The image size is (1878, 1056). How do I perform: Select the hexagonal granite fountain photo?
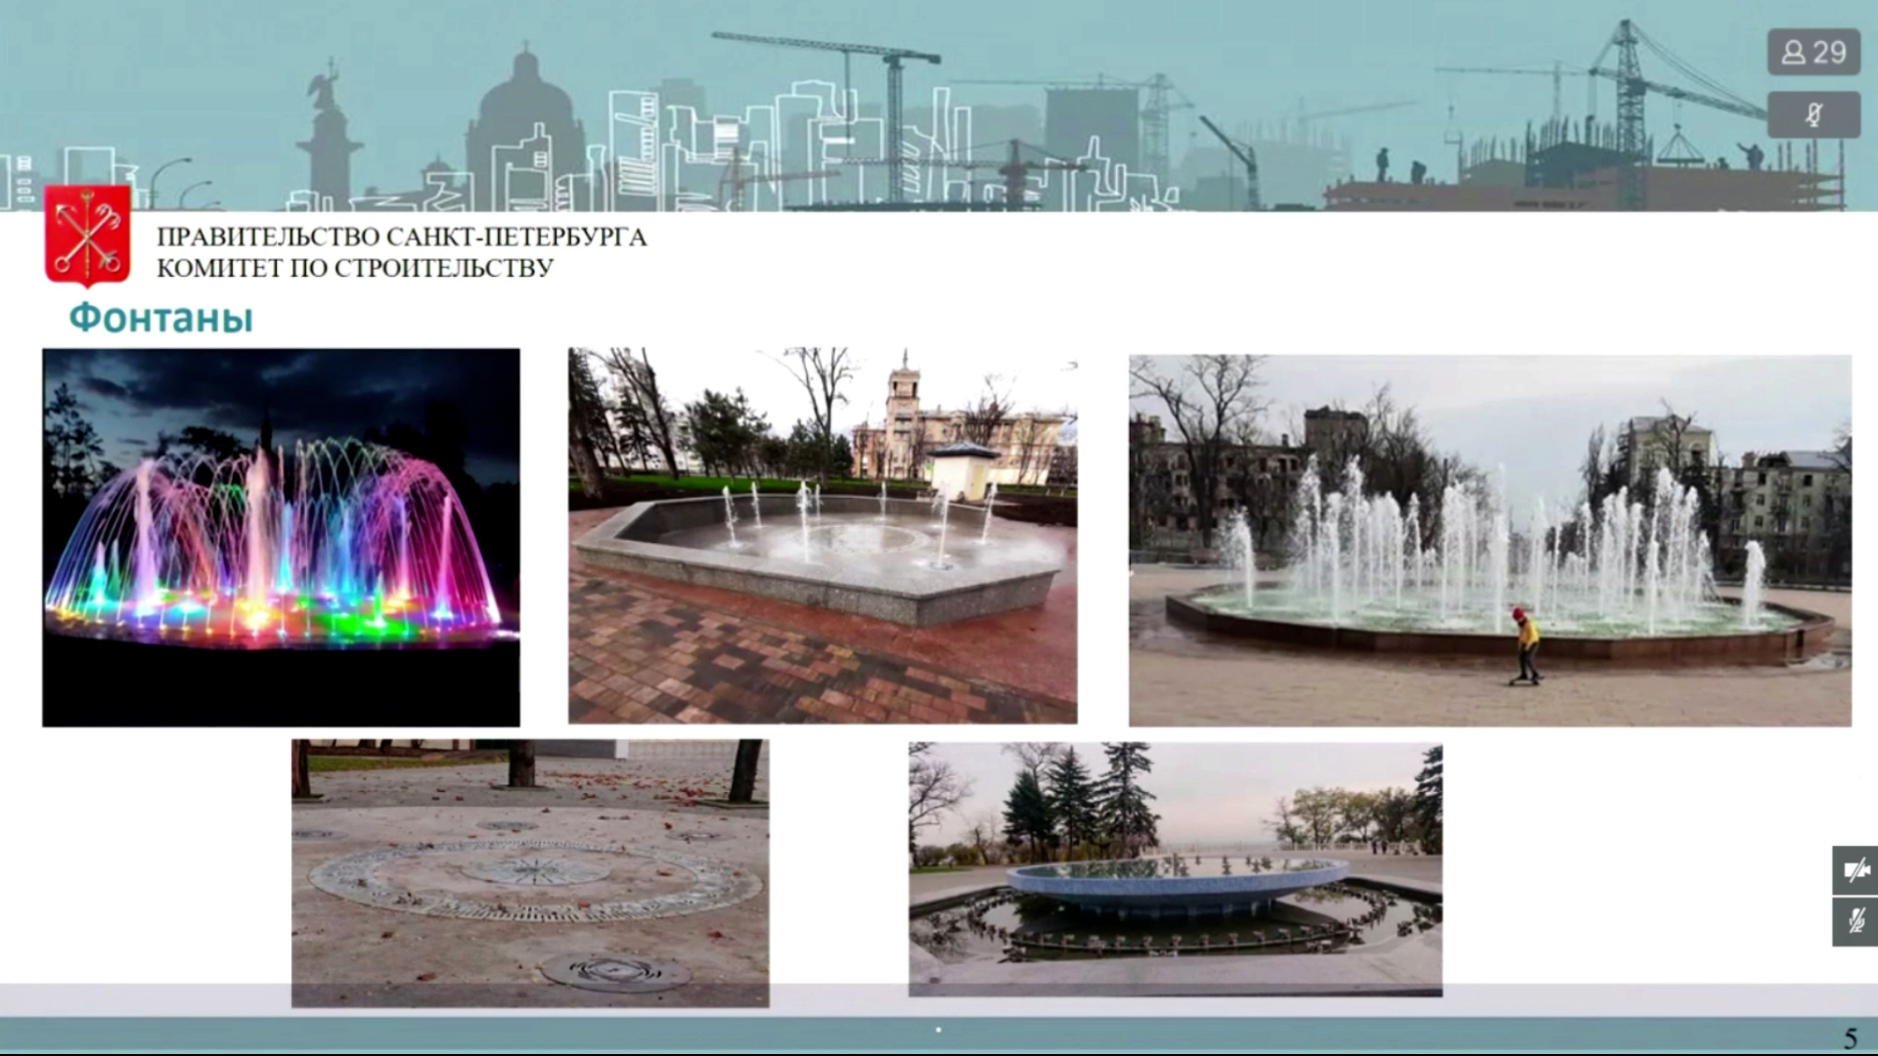pyautogui.click(x=822, y=535)
